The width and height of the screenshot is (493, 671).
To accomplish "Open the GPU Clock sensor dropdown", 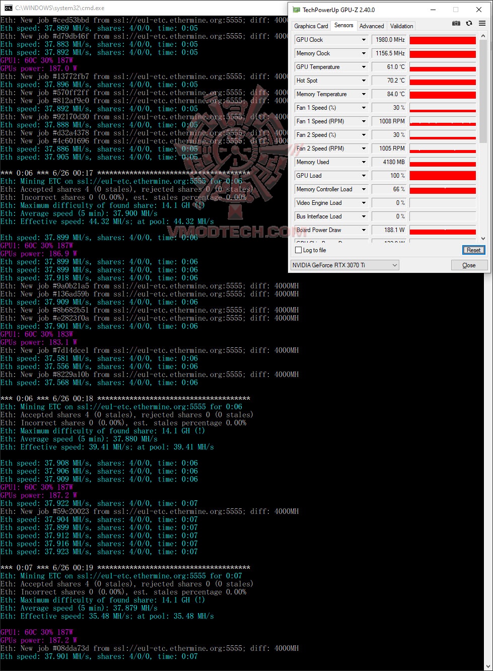I will 364,40.
